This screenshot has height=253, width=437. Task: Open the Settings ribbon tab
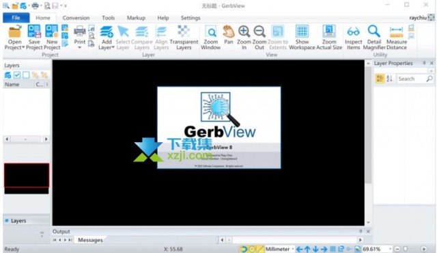(x=191, y=18)
